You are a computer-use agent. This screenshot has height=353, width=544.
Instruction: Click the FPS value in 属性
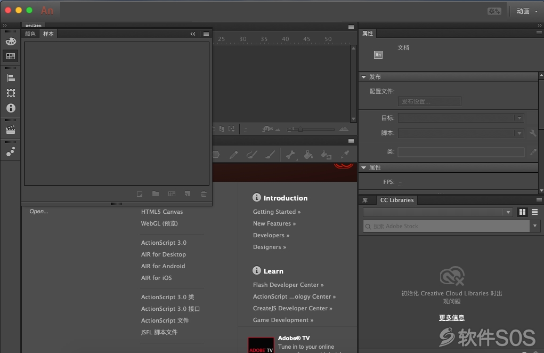click(x=400, y=182)
